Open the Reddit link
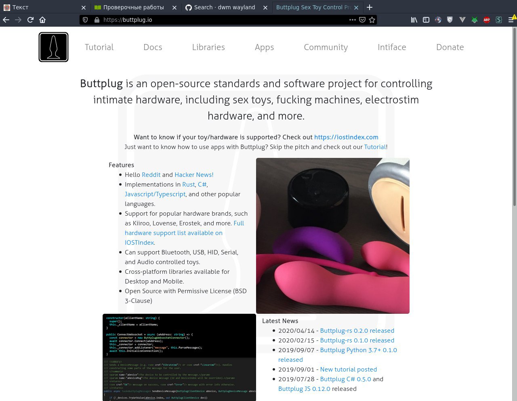This screenshot has width=517, height=401. (151, 175)
